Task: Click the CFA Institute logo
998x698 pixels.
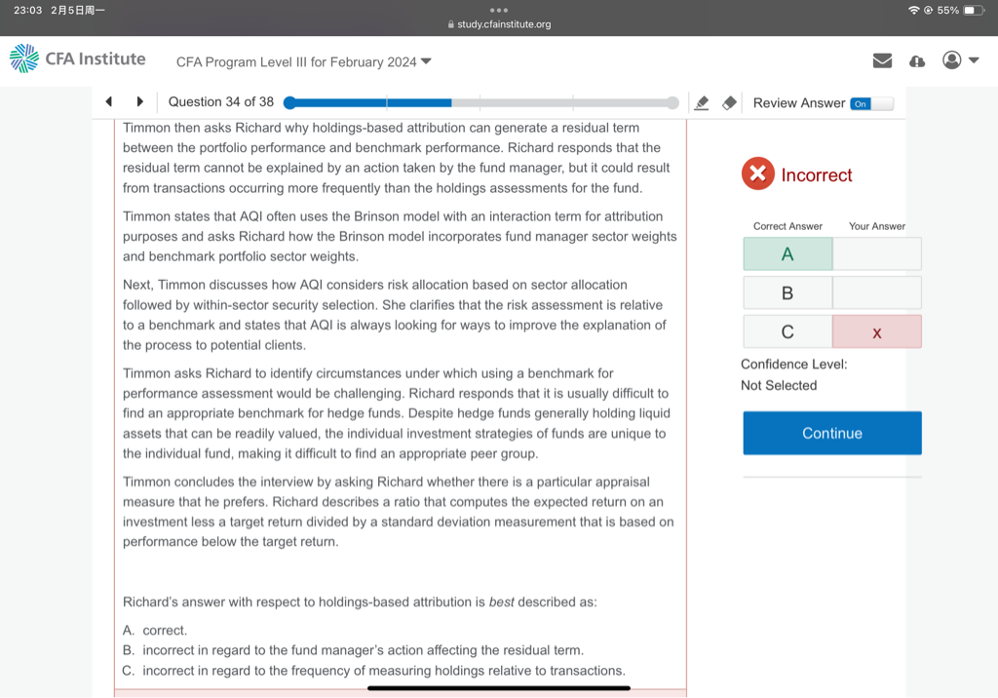Action: click(x=78, y=58)
